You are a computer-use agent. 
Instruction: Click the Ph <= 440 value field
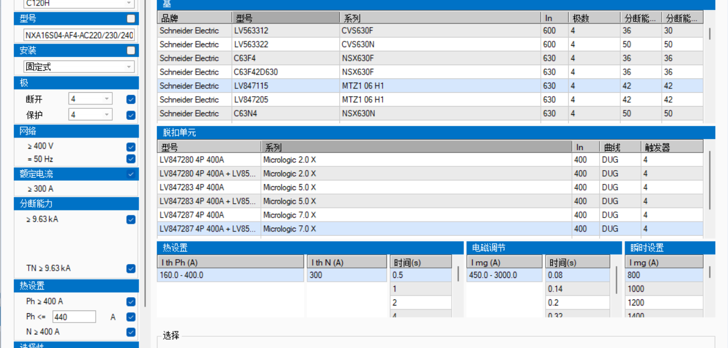(x=74, y=317)
